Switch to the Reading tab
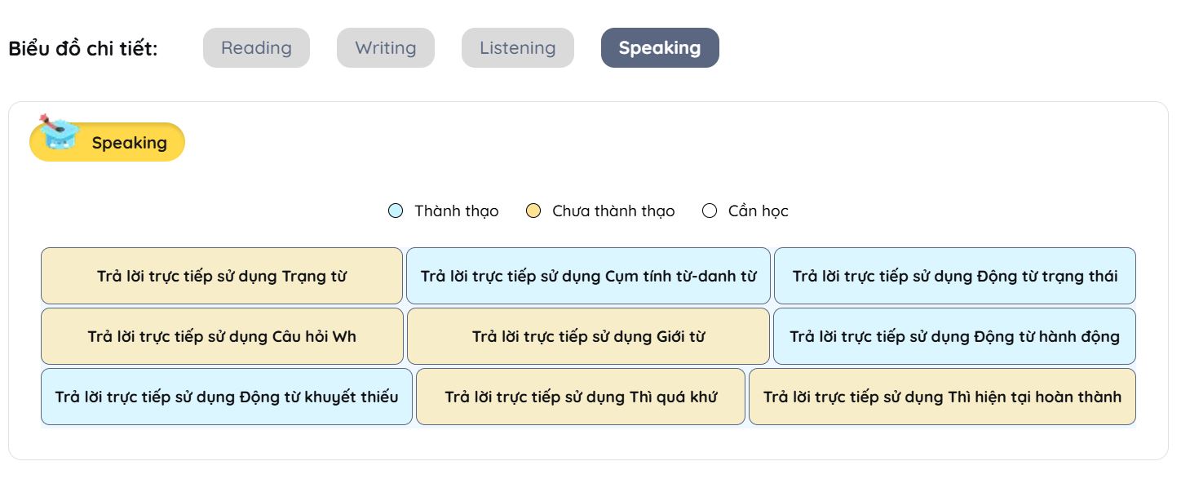Screen dimensions: 1181x479 256,48
